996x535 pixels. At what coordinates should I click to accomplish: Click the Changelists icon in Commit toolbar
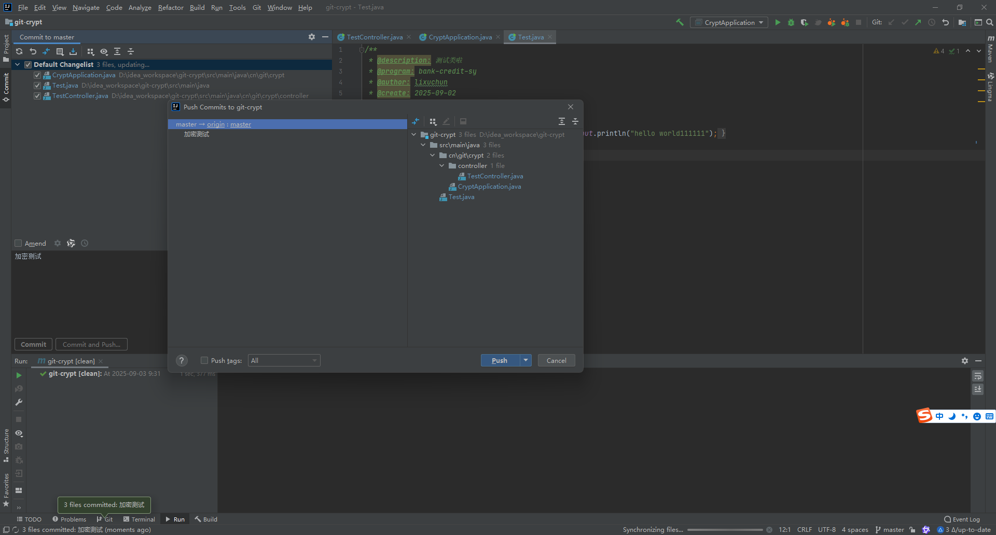(x=60, y=51)
